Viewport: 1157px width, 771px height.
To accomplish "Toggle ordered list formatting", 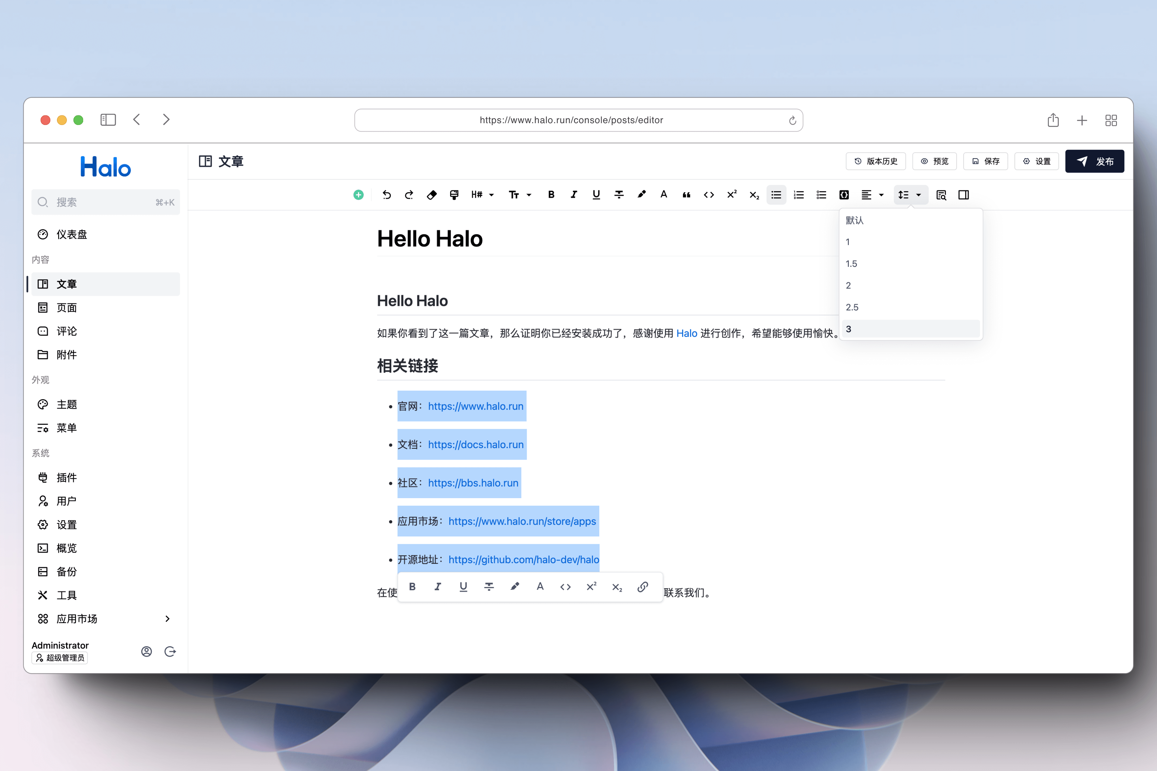I will coord(798,195).
